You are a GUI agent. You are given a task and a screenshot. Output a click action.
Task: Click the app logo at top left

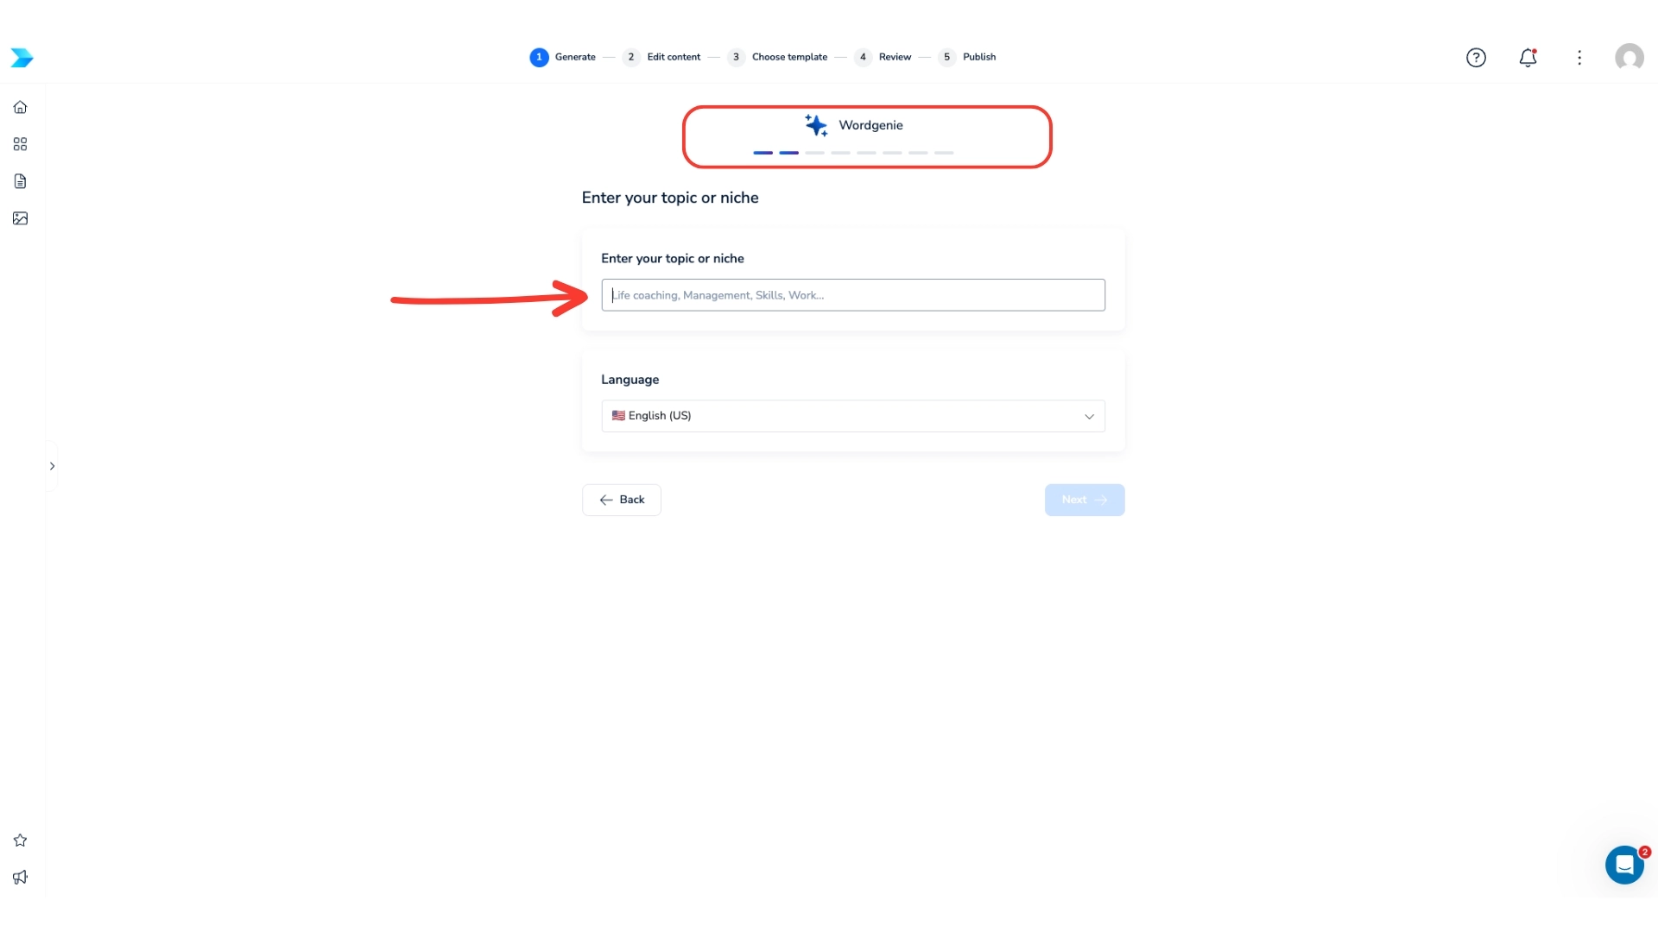coord(22,58)
